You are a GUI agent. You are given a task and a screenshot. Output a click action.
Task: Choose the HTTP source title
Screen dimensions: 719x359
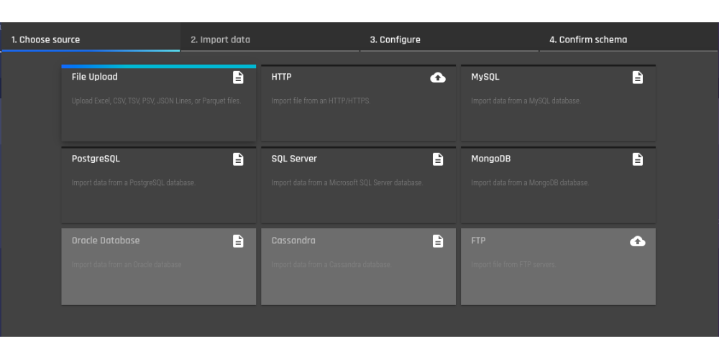pyautogui.click(x=281, y=77)
